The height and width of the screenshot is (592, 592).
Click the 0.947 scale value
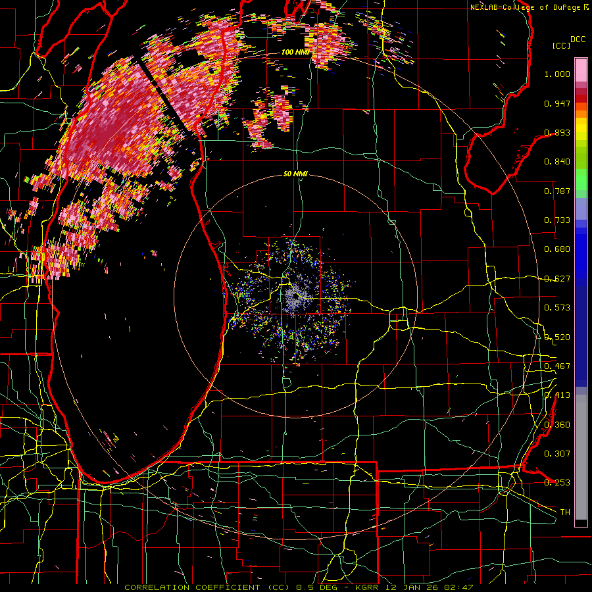[x=557, y=103]
